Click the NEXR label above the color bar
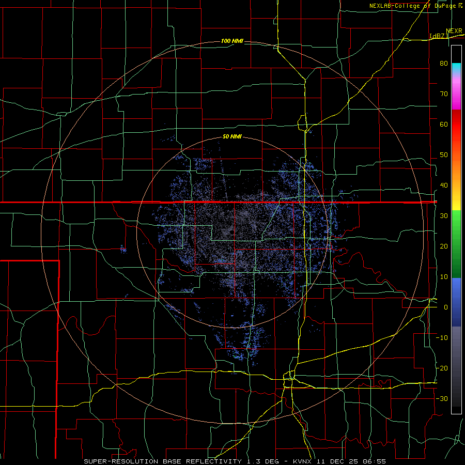This screenshot has height=465, width=465. [x=454, y=31]
